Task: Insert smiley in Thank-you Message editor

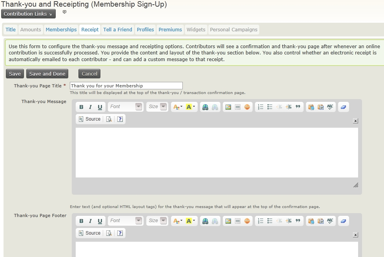Action: [247, 107]
